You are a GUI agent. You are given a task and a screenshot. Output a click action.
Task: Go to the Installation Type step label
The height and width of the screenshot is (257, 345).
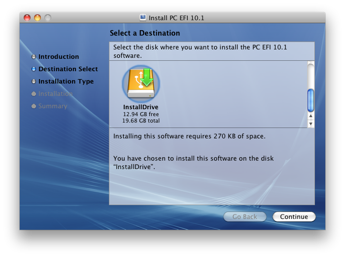pyautogui.click(x=66, y=82)
